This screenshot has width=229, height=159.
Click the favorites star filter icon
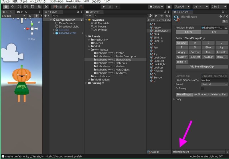(161, 16)
